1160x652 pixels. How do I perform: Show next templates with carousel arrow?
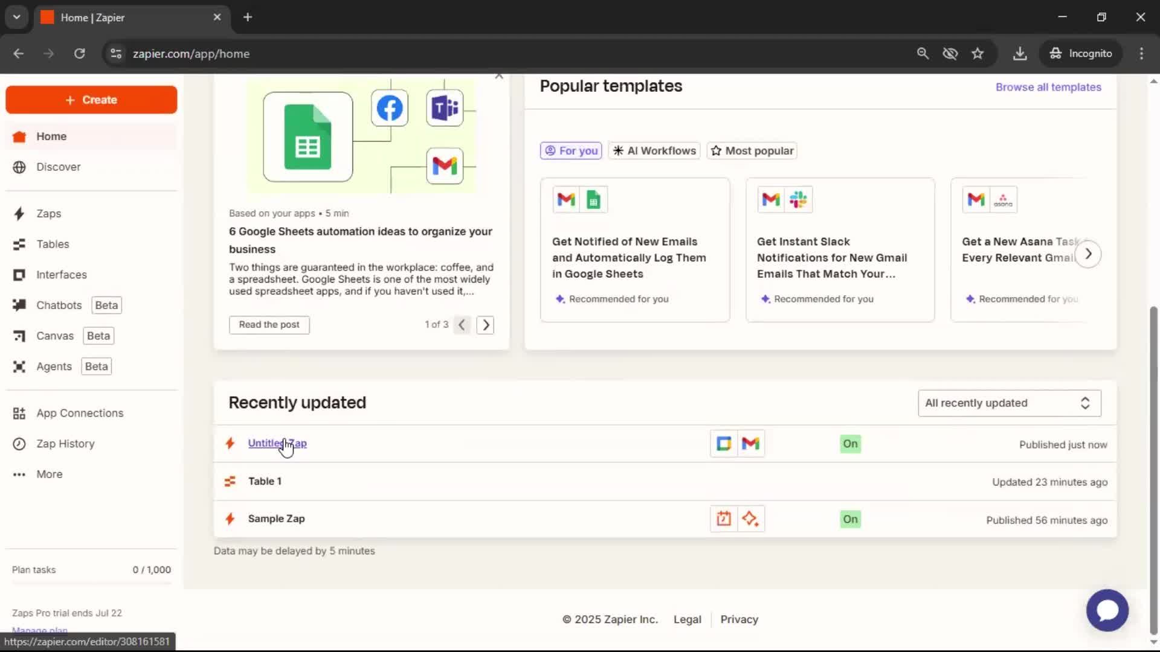point(1088,254)
